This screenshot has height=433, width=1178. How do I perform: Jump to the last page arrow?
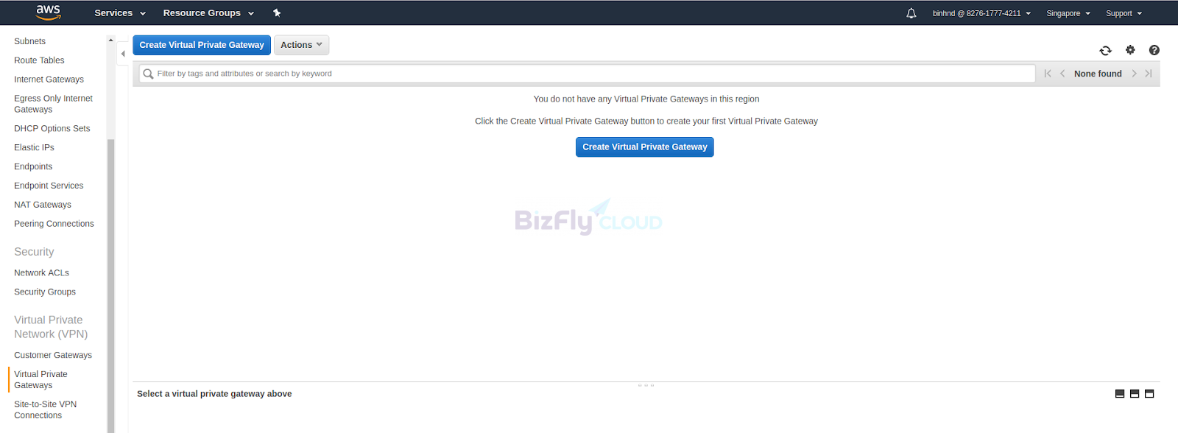pos(1148,74)
